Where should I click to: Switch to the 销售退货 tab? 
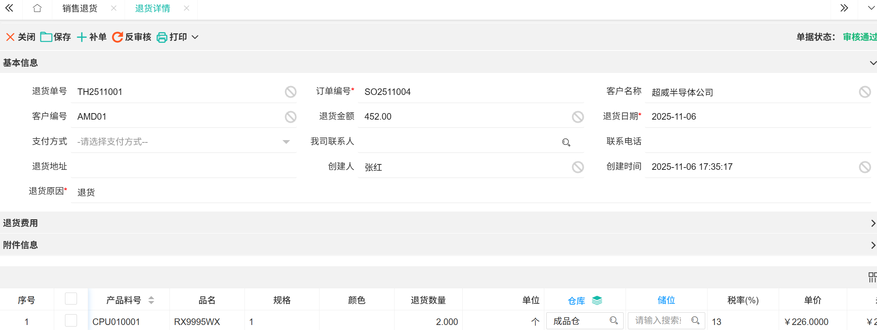80,8
